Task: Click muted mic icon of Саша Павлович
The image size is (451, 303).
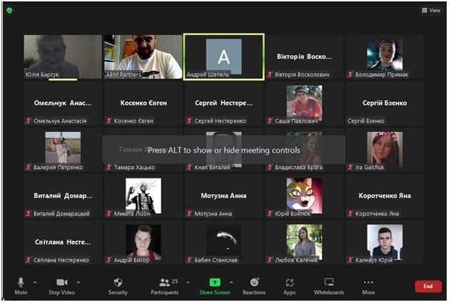Action: [x=270, y=121]
